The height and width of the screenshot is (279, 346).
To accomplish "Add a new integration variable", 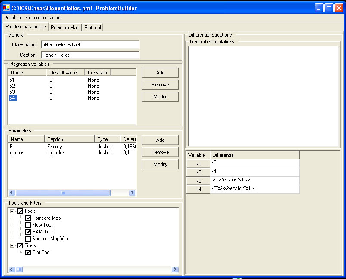I will (x=160, y=73).
